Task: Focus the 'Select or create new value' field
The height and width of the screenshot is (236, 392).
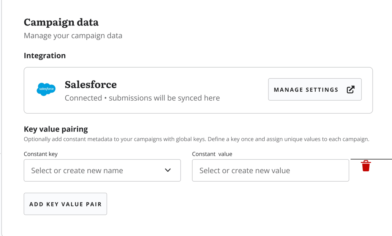Action: 270,170
